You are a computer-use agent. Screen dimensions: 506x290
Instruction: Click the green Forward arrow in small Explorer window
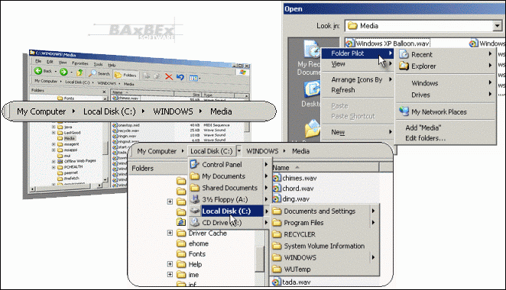tap(63, 72)
